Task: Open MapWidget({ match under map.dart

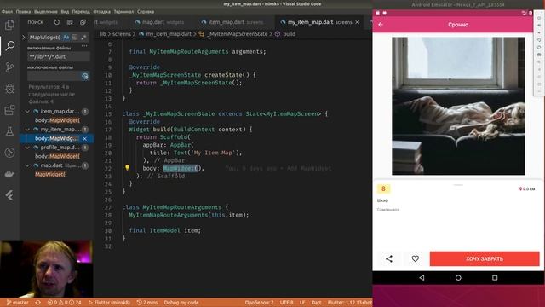Action: tap(51, 174)
